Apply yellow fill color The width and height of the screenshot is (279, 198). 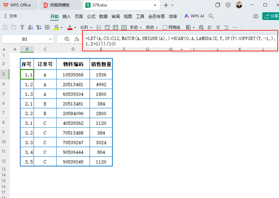tap(56, 27)
